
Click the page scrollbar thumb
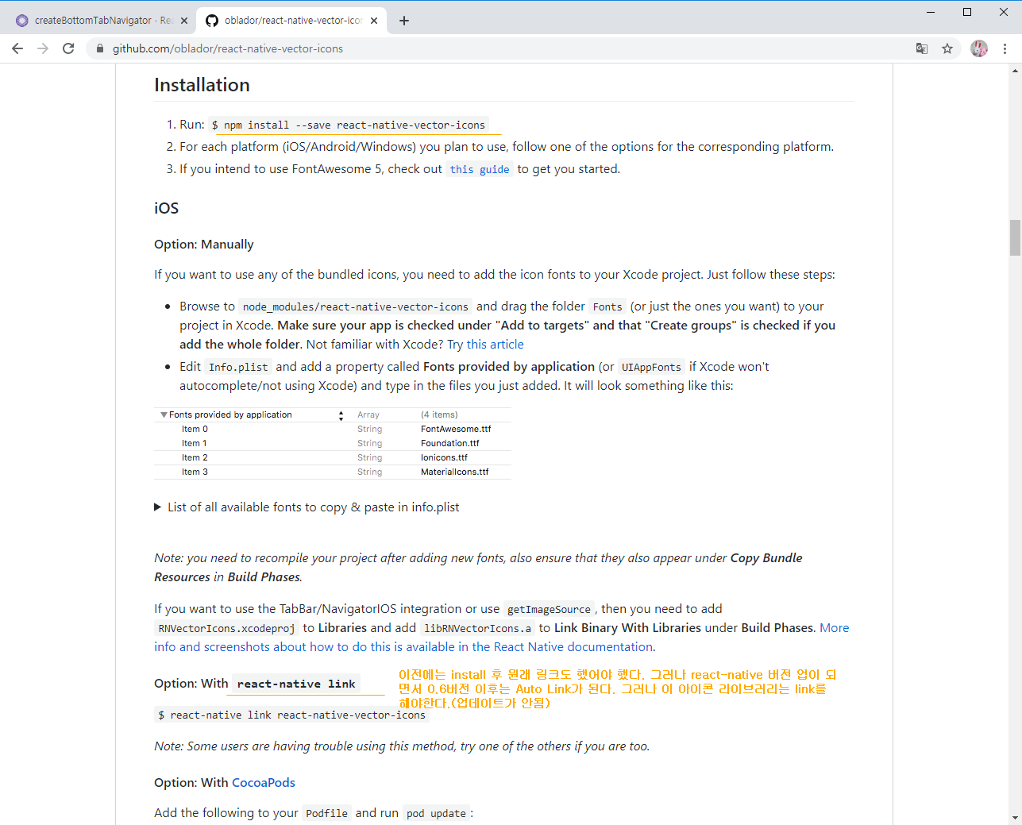1015,237
